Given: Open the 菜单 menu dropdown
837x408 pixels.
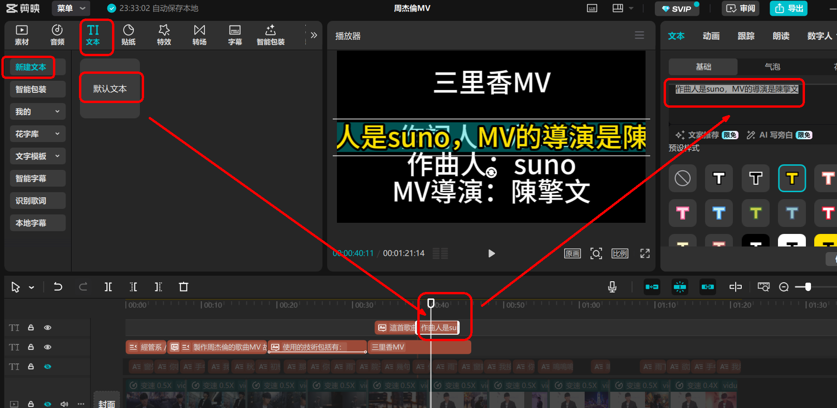Looking at the screenshot, I should point(71,8).
